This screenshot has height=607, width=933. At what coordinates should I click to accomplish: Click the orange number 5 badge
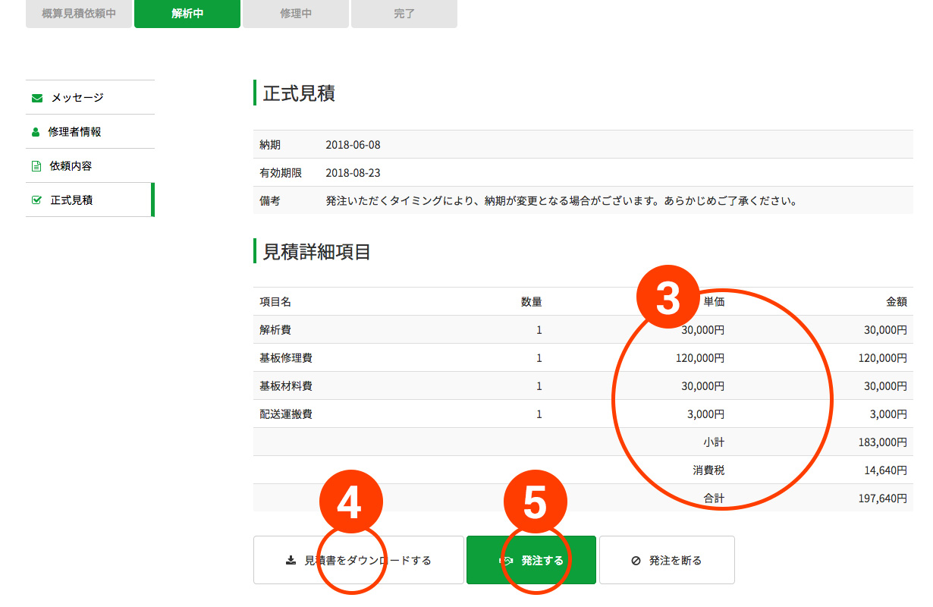pos(536,502)
